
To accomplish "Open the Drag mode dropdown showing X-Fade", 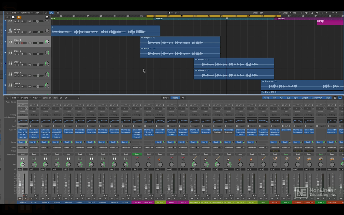I will pos(296,13).
